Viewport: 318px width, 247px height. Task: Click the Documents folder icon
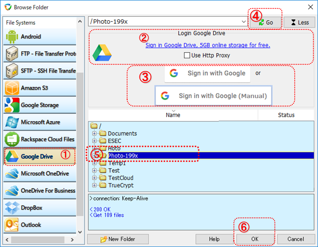click(x=103, y=133)
